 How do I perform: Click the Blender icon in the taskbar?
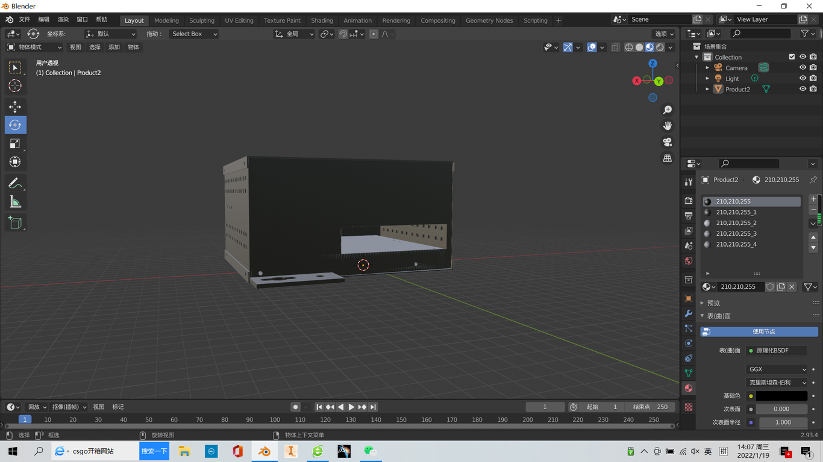click(x=264, y=451)
